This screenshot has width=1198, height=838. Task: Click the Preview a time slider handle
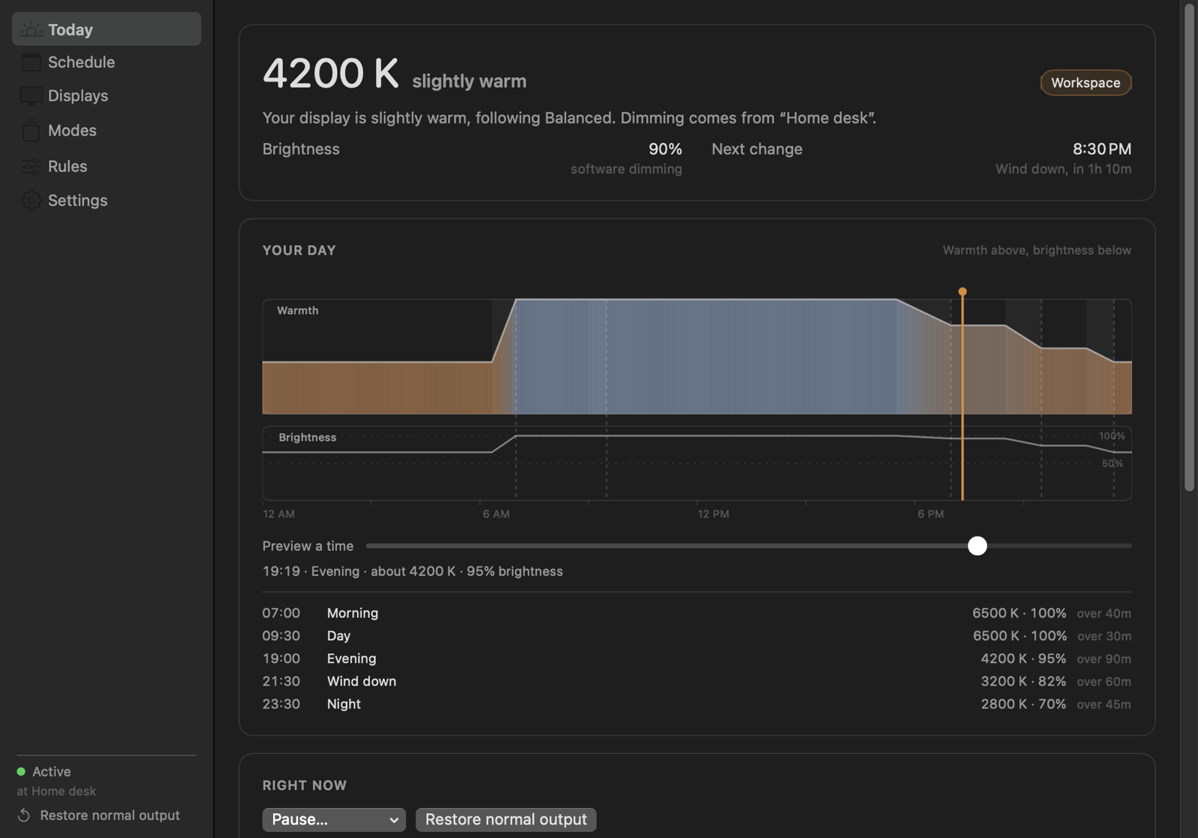(x=977, y=545)
